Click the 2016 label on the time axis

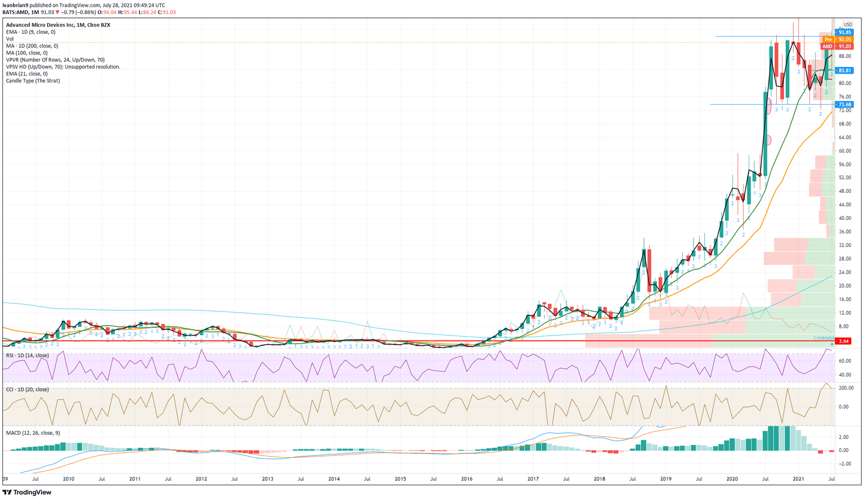pyautogui.click(x=467, y=479)
